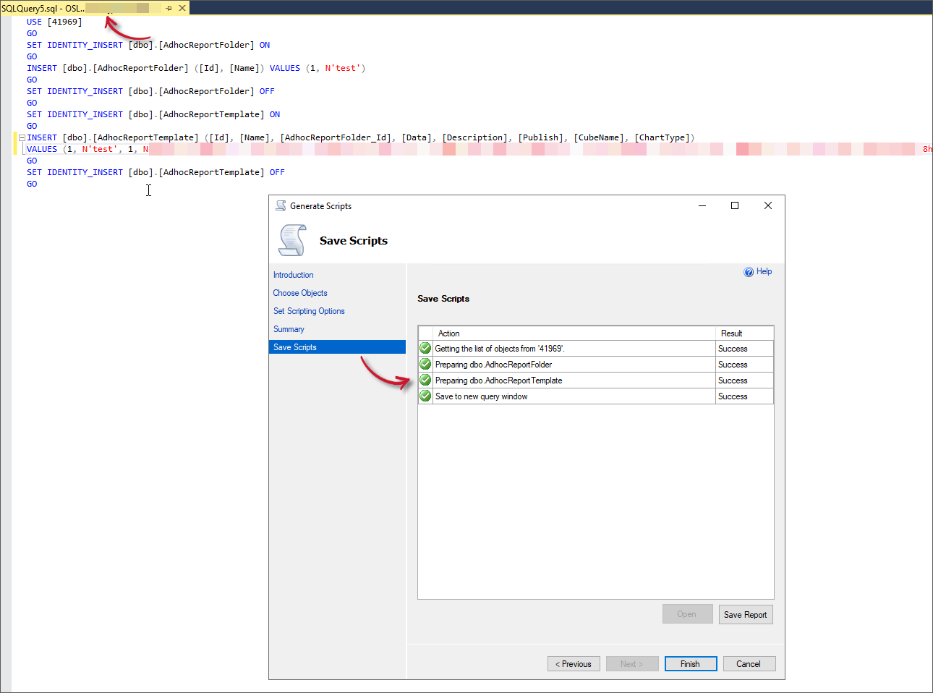This screenshot has height=693, width=933.
Task: Open Help from the wizard's Help link
Action: click(763, 271)
